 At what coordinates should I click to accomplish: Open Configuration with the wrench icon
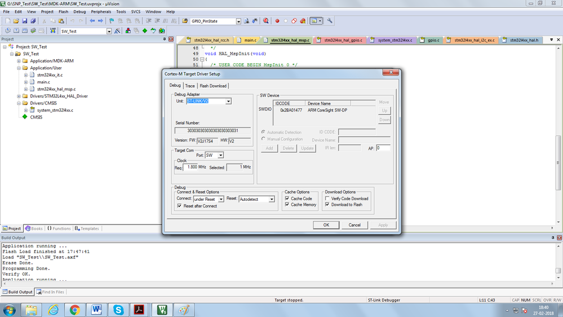click(x=330, y=21)
